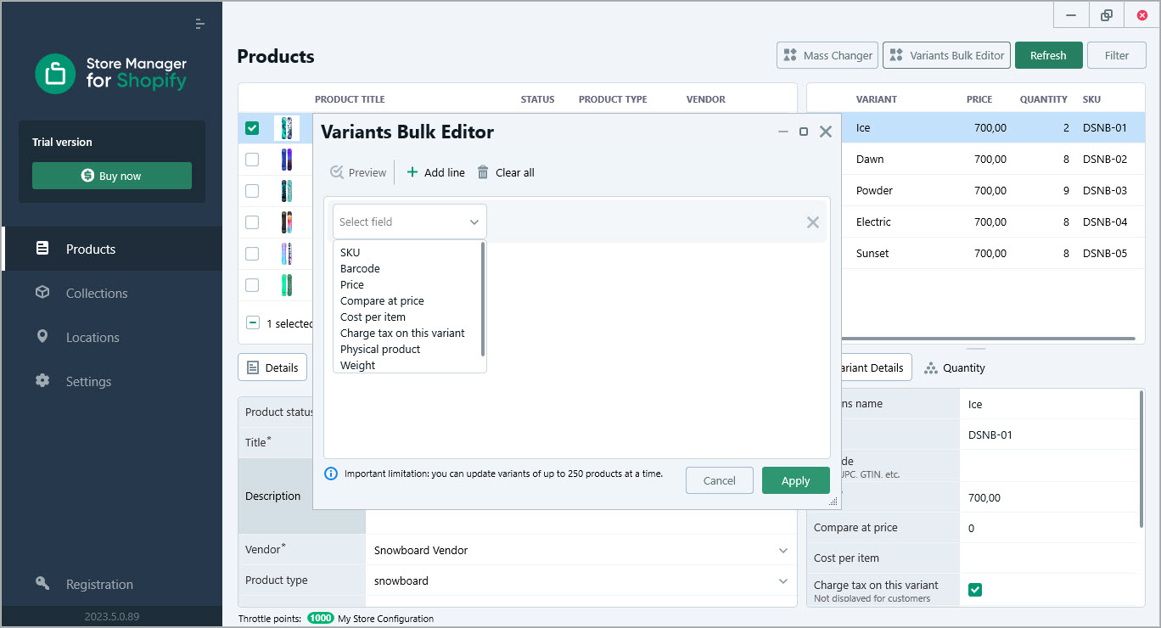Click Clear all in Bulk Editor

click(x=506, y=172)
